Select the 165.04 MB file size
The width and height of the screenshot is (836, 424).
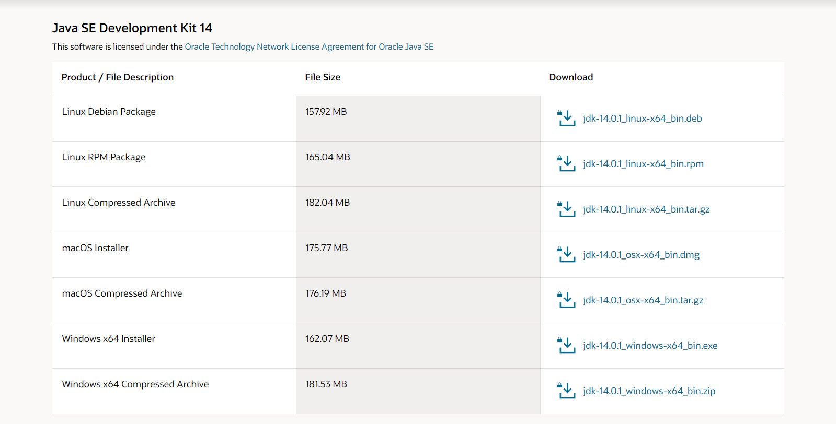coord(328,157)
